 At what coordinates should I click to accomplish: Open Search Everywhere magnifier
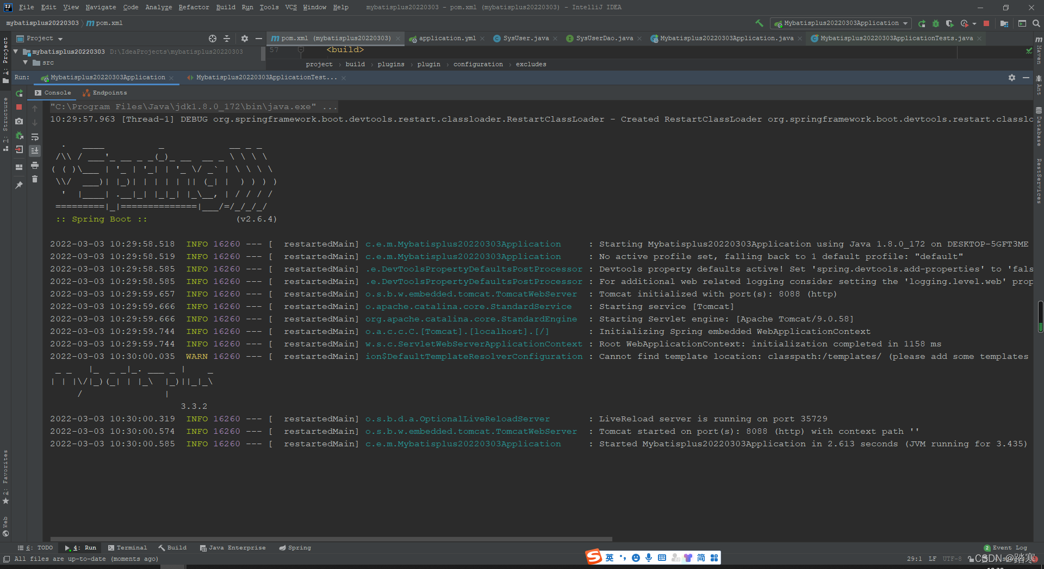pos(1036,23)
